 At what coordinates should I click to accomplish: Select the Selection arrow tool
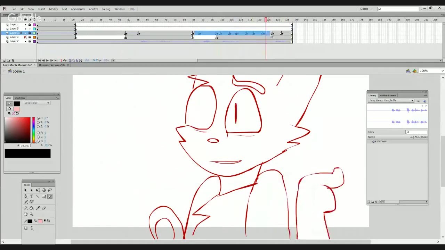coord(25,190)
